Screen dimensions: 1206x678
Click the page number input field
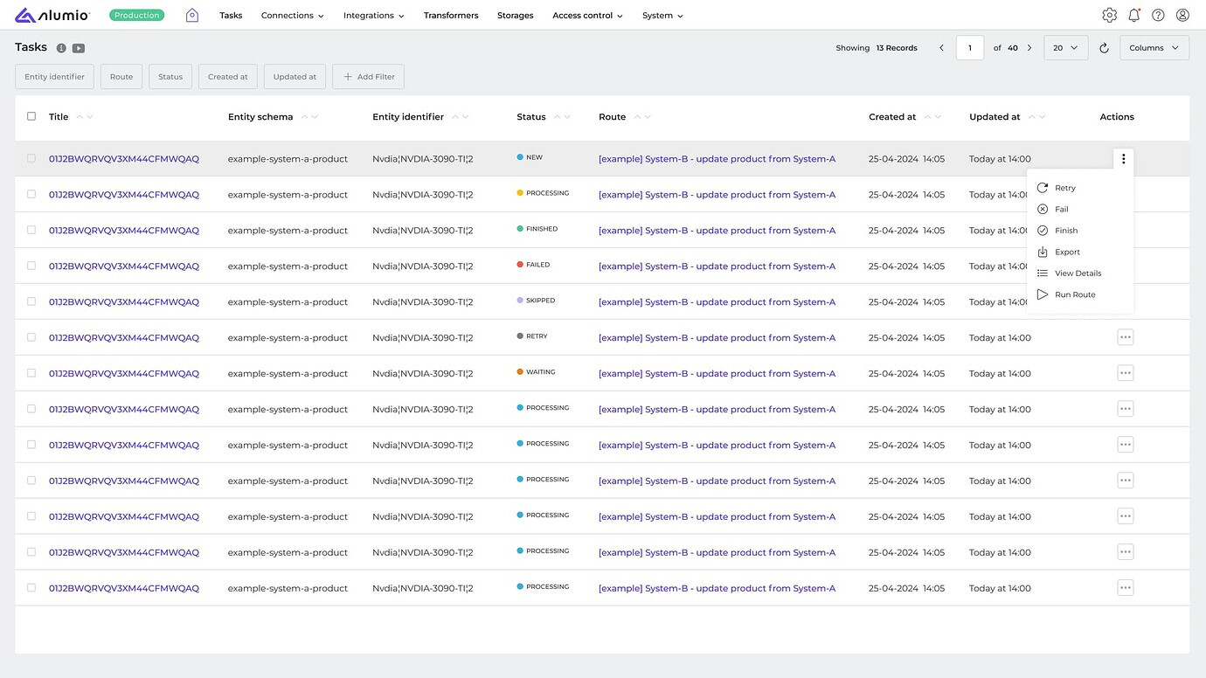tap(970, 48)
